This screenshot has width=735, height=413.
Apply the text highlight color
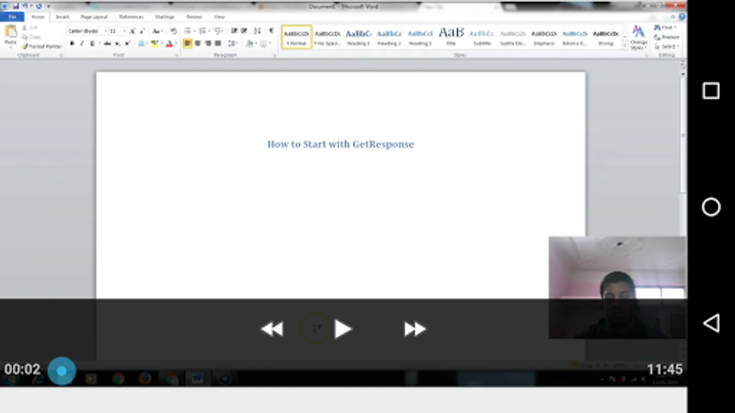coord(154,44)
